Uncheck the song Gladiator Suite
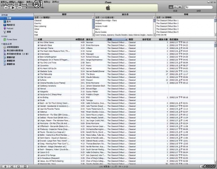217x169 pixels. (39, 71)
